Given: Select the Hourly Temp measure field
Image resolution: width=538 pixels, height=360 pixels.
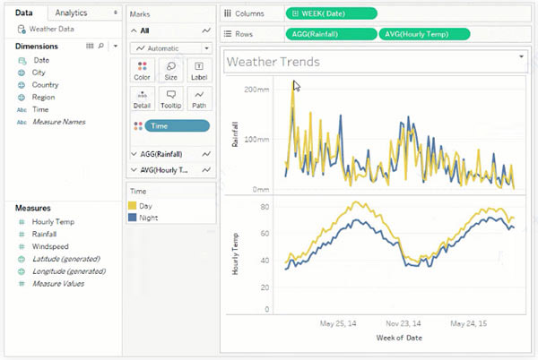Looking at the screenshot, I should [53, 221].
